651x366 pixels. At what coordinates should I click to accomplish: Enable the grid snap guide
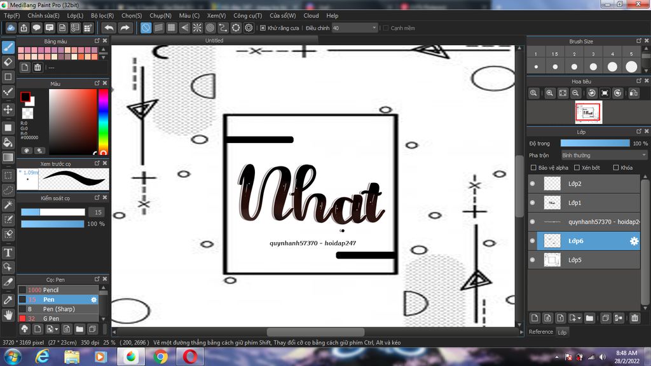[172, 28]
